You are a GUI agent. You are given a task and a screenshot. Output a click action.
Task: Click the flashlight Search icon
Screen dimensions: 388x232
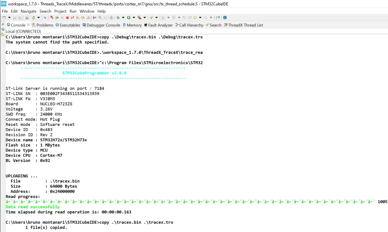[151, 17]
